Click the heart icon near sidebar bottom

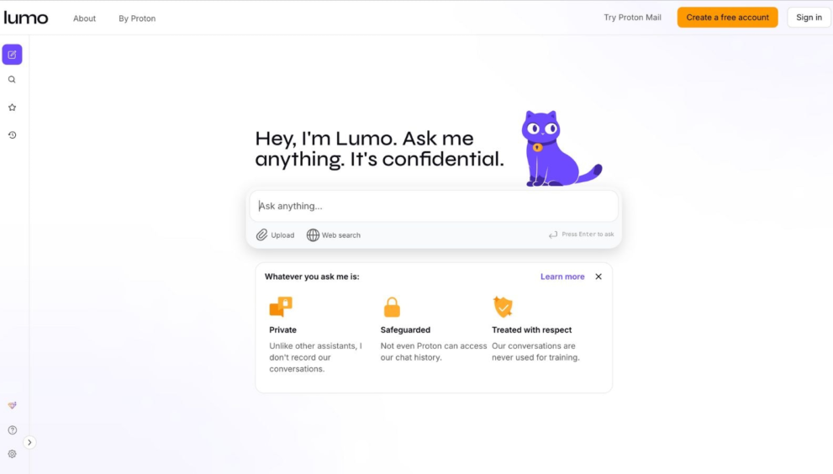[x=13, y=405]
